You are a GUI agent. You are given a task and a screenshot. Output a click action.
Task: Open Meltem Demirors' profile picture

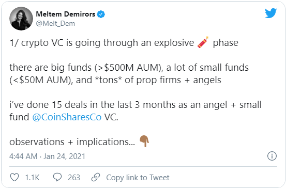(21, 19)
